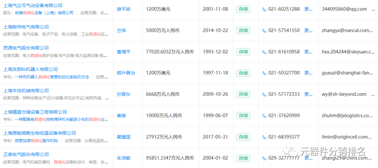
Task: Click 存续 badge in 正泰电气 row
Action: [243, 158]
